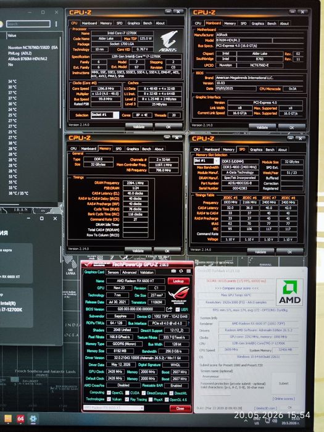Toggle the DirectML checkbox

(171, 393)
